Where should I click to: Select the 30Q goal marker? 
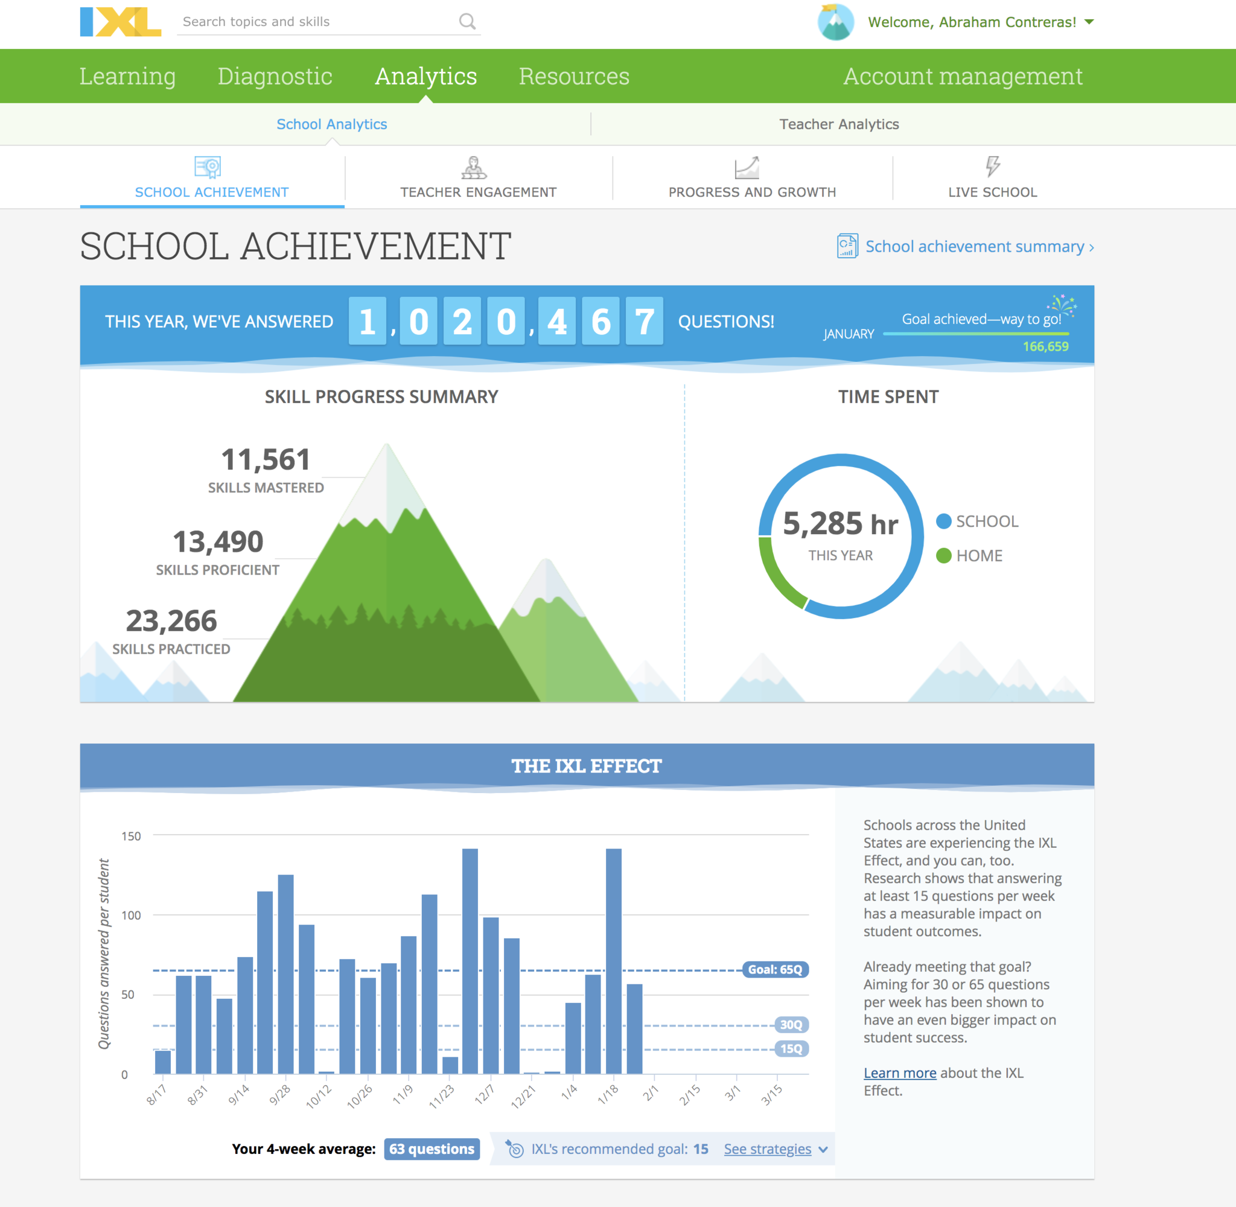pyautogui.click(x=791, y=1024)
